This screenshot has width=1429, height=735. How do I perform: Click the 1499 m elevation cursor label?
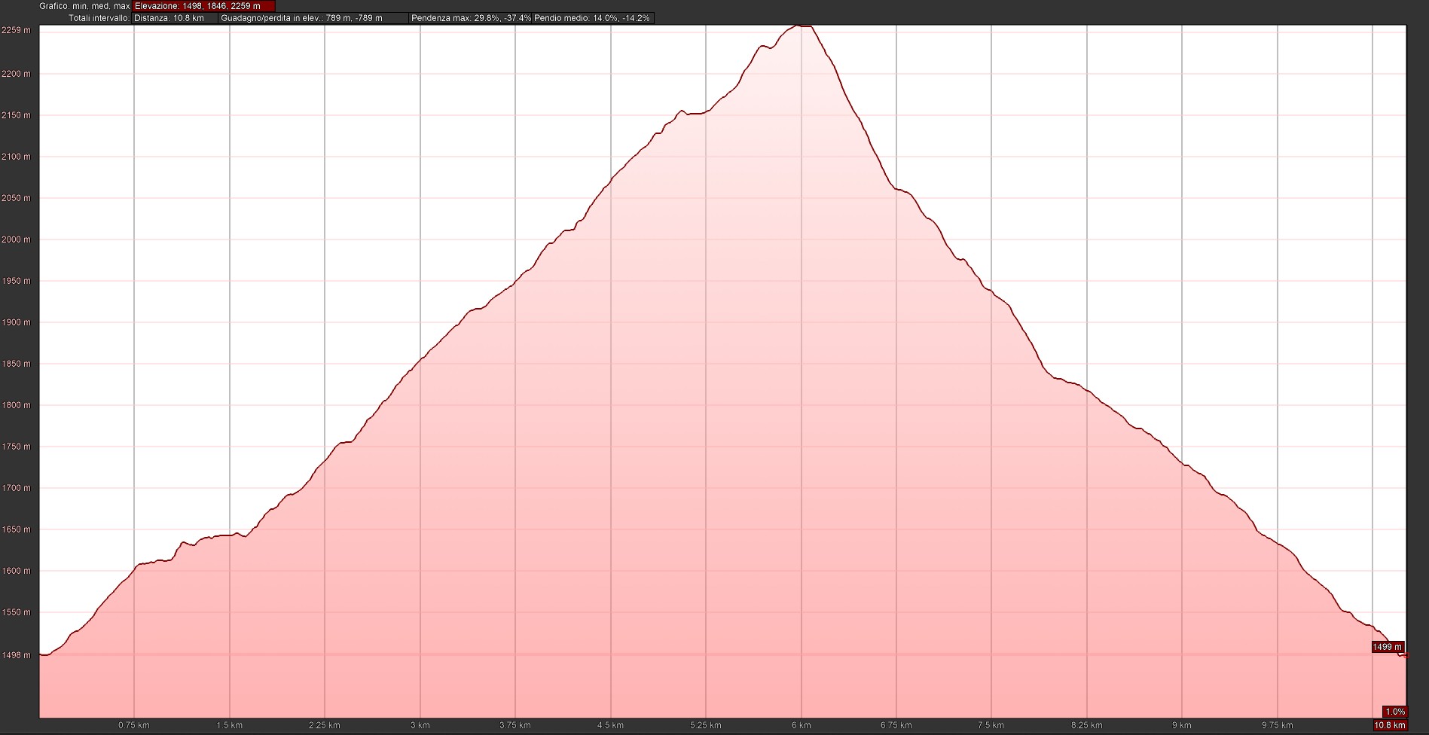tap(1387, 647)
